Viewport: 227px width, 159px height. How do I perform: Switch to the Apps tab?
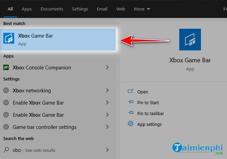coord(27,9)
